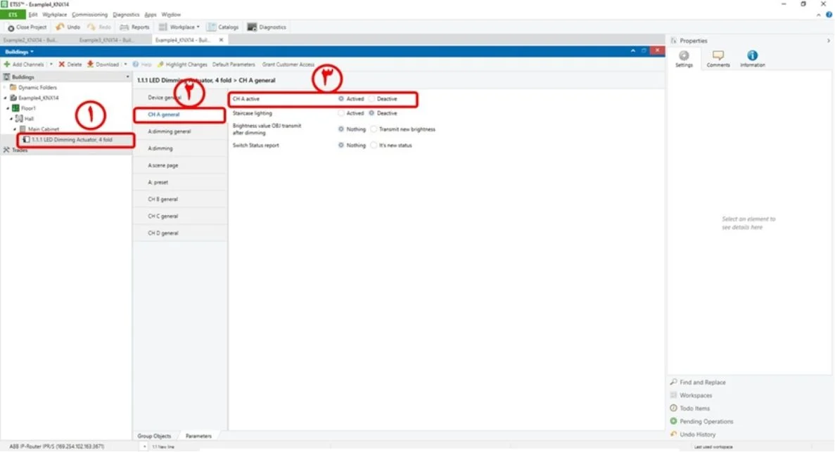Set CH A active to Actived
The width and height of the screenshot is (835, 452).
coord(340,99)
